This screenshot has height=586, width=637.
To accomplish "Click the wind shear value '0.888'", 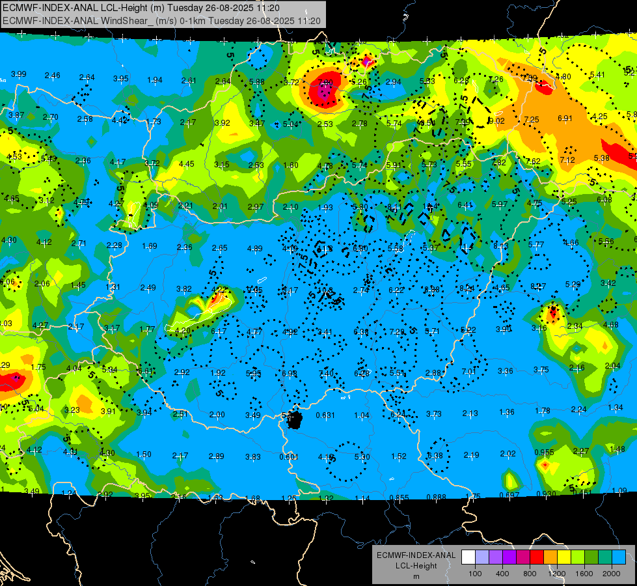I will pos(437,497).
